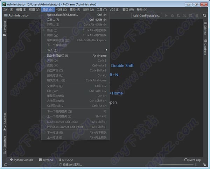The height and width of the screenshot is (169, 210).
Task: Choose 类型声明 (T) menu entry
Action: click(75, 70)
